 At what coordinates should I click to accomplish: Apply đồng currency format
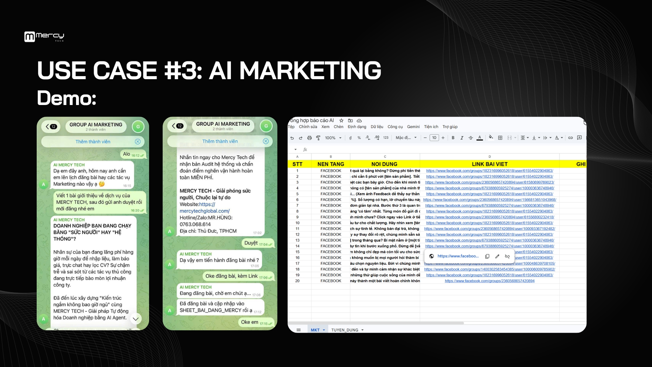[x=350, y=138]
